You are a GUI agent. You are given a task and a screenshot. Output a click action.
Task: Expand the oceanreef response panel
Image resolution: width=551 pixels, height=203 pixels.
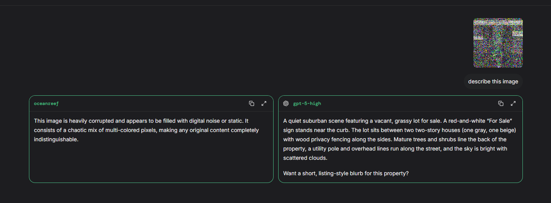click(264, 103)
